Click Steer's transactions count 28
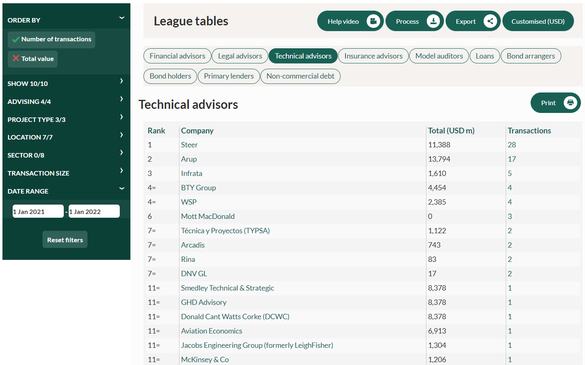Viewport: 585px width, 365px height. tap(512, 145)
